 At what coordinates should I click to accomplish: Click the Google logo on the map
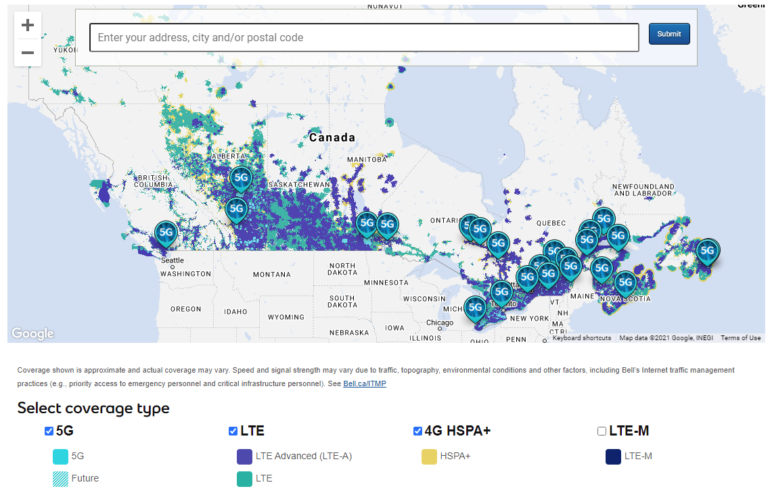[x=32, y=333]
